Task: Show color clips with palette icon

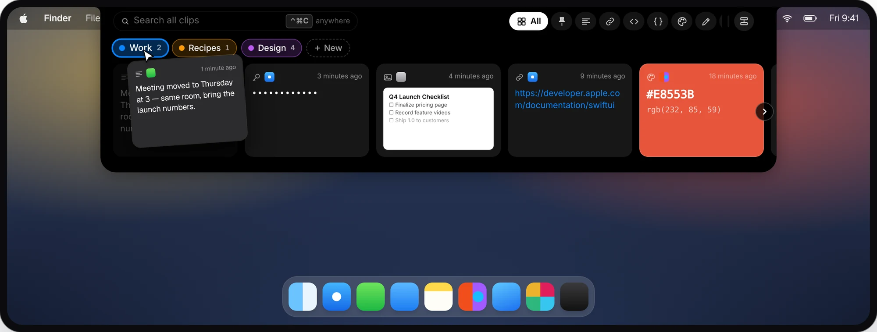Action: coord(682,21)
